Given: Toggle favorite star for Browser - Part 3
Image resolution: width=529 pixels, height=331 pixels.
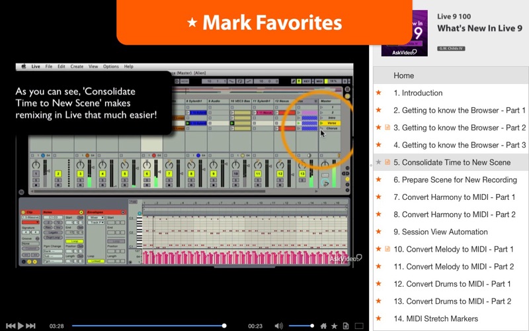Looking at the screenshot, I should tap(379, 144).
